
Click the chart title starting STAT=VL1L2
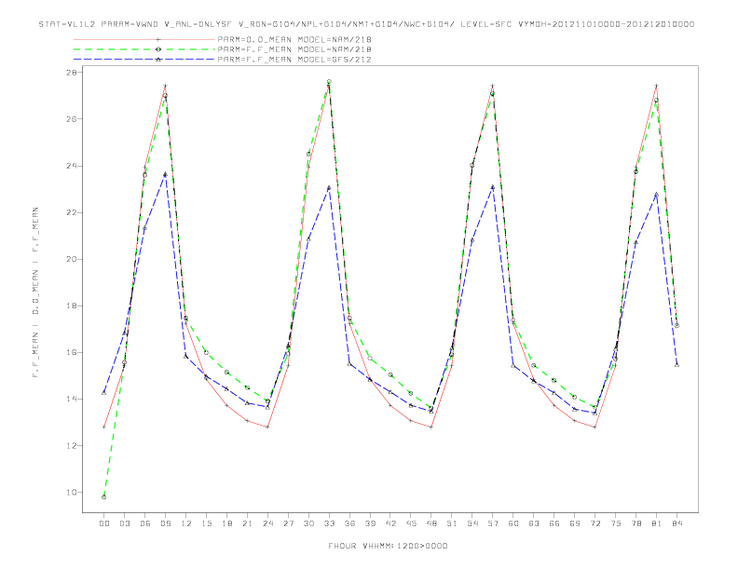coord(366,24)
